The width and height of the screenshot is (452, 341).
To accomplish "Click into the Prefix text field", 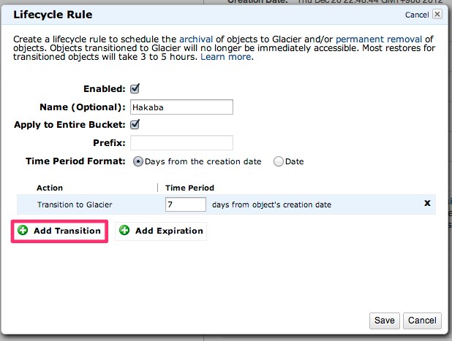I will 181,142.
